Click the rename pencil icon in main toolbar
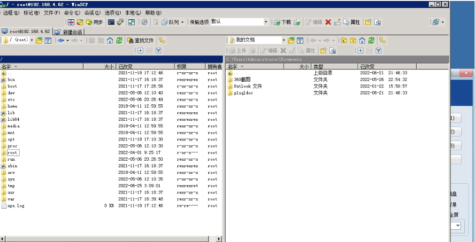The image size is (475, 242). [337, 22]
